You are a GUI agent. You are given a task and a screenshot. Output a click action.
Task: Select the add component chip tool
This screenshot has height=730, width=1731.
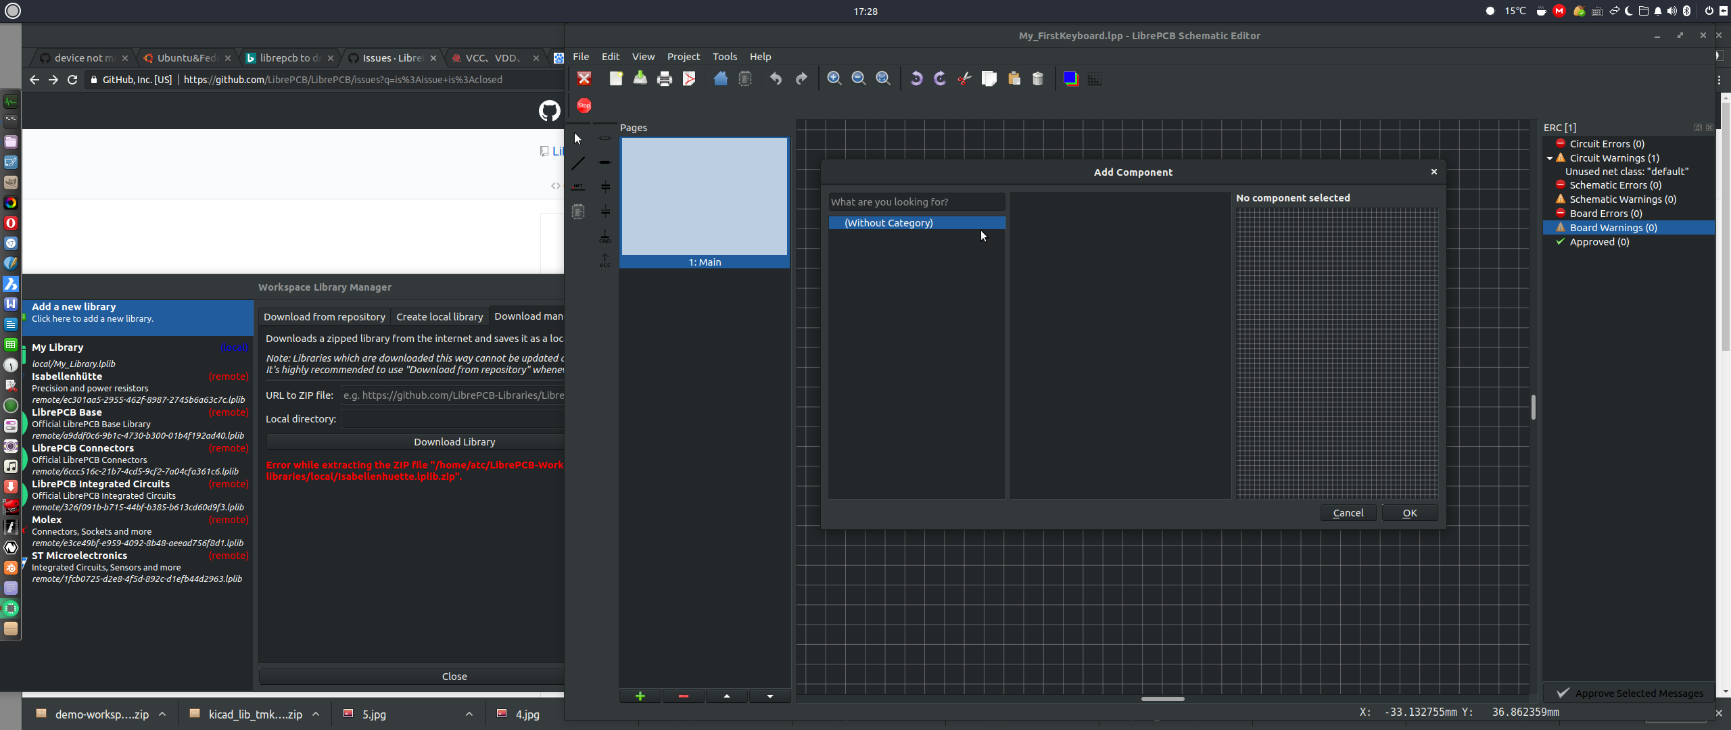(x=578, y=211)
